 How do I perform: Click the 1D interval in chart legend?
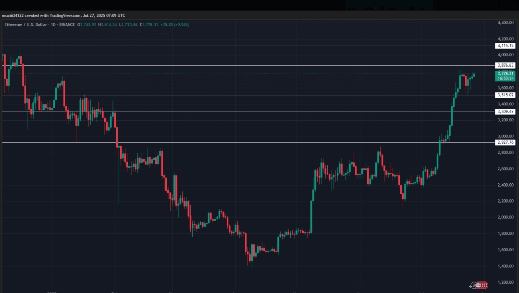click(53, 25)
